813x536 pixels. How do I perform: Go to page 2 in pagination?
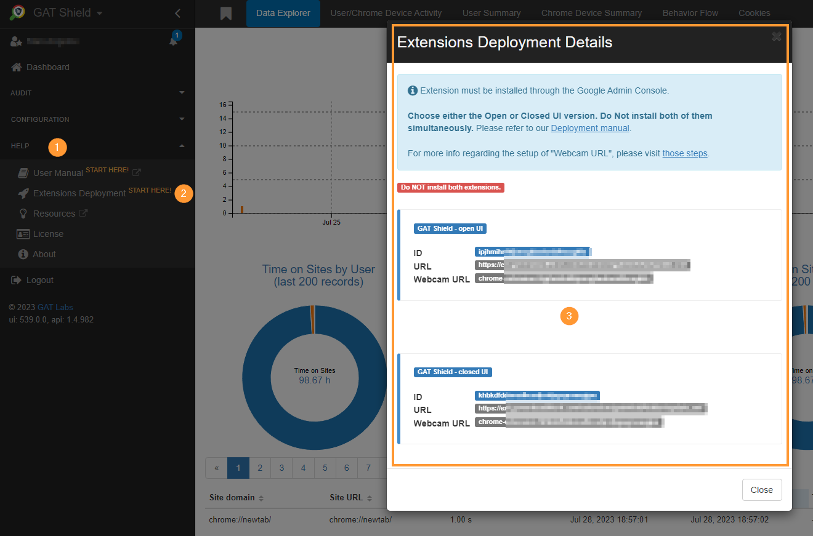[260, 468]
